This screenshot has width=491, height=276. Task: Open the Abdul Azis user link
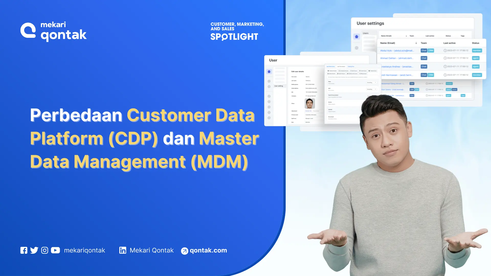pyautogui.click(x=397, y=51)
